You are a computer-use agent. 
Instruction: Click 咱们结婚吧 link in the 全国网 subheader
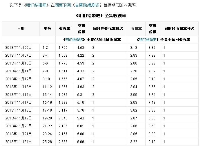click(x=148, y=40)
